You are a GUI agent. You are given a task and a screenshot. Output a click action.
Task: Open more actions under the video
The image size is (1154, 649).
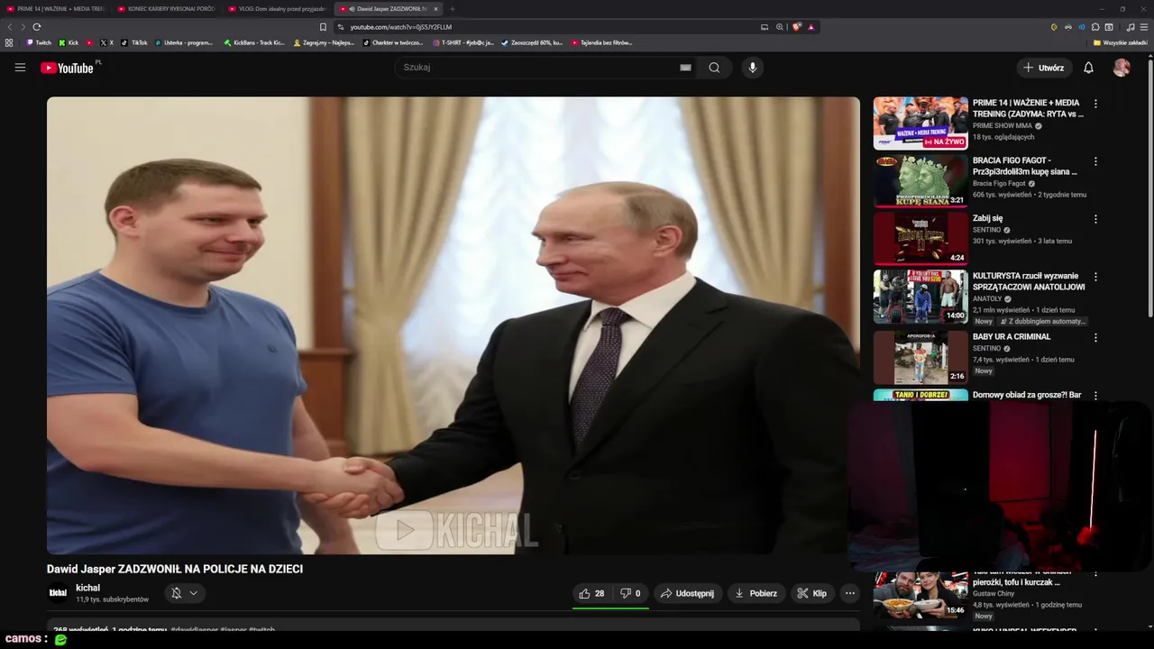tap(849, 593)
